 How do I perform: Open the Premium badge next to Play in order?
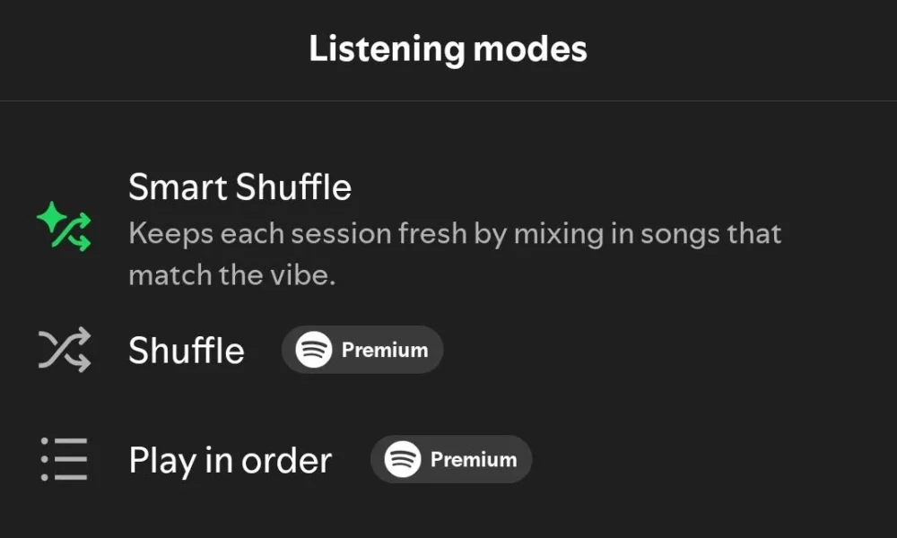click(451, 459)
